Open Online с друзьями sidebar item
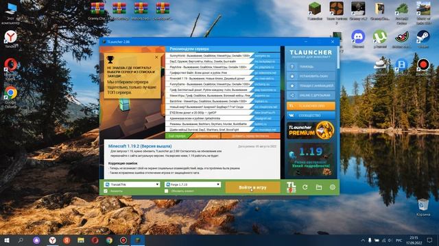439x246 pixels. (311, 95)
